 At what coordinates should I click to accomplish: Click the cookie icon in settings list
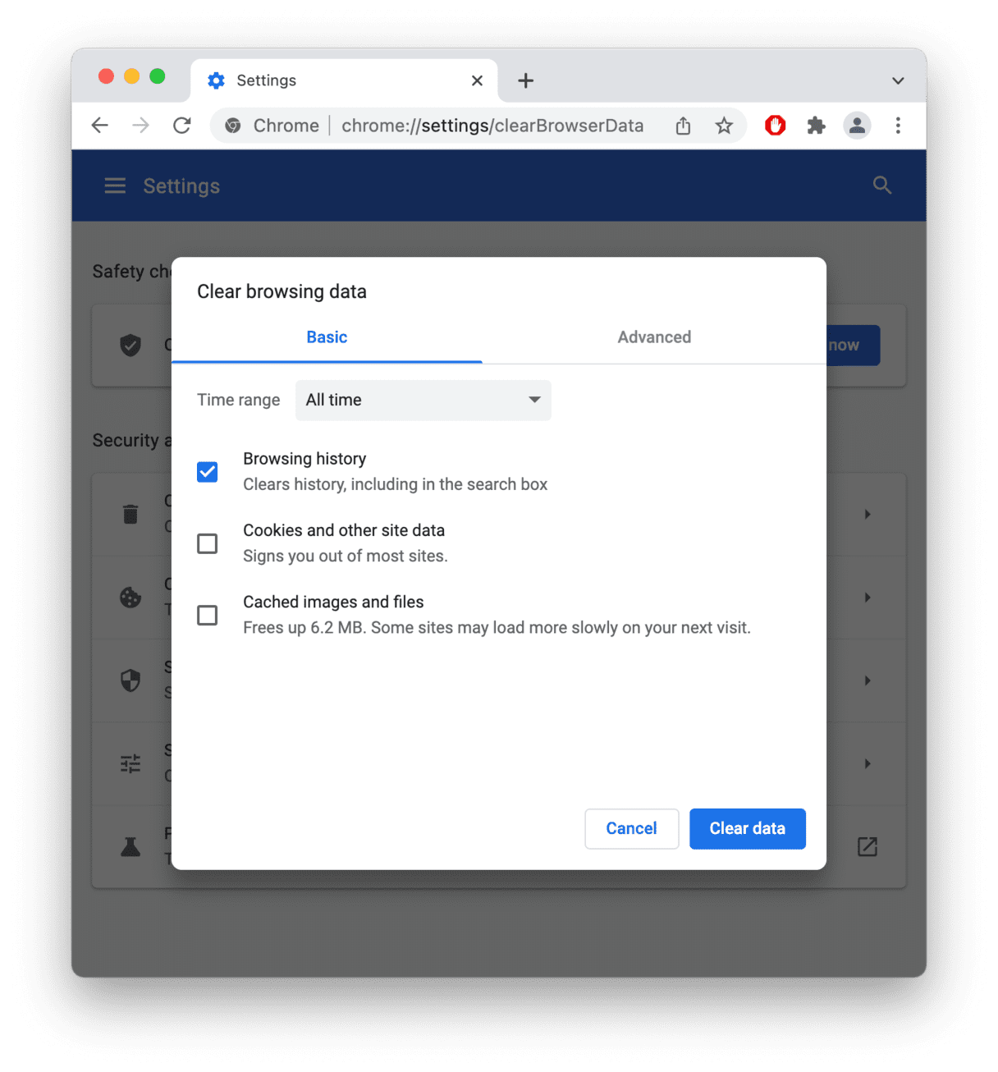[130, 598]
